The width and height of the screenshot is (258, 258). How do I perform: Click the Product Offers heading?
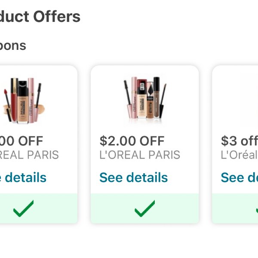40,16
